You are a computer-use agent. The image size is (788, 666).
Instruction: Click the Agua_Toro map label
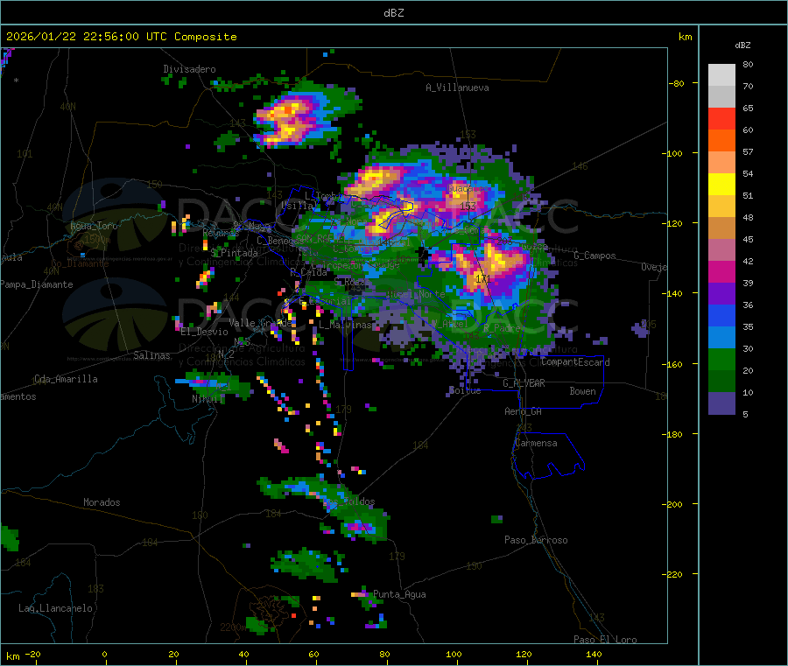pyautogui.click(x=94, y=226)
